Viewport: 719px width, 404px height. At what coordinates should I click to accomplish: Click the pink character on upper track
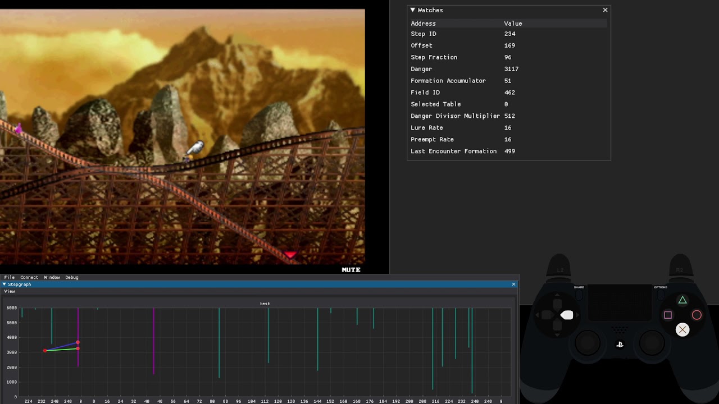(x=17, y=130)
